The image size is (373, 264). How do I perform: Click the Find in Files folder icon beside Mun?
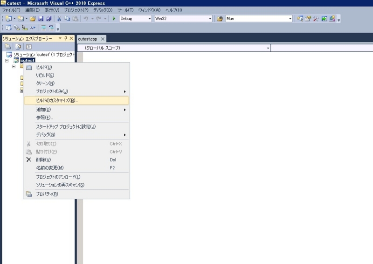pyautogui.click(x=220, y=19)
